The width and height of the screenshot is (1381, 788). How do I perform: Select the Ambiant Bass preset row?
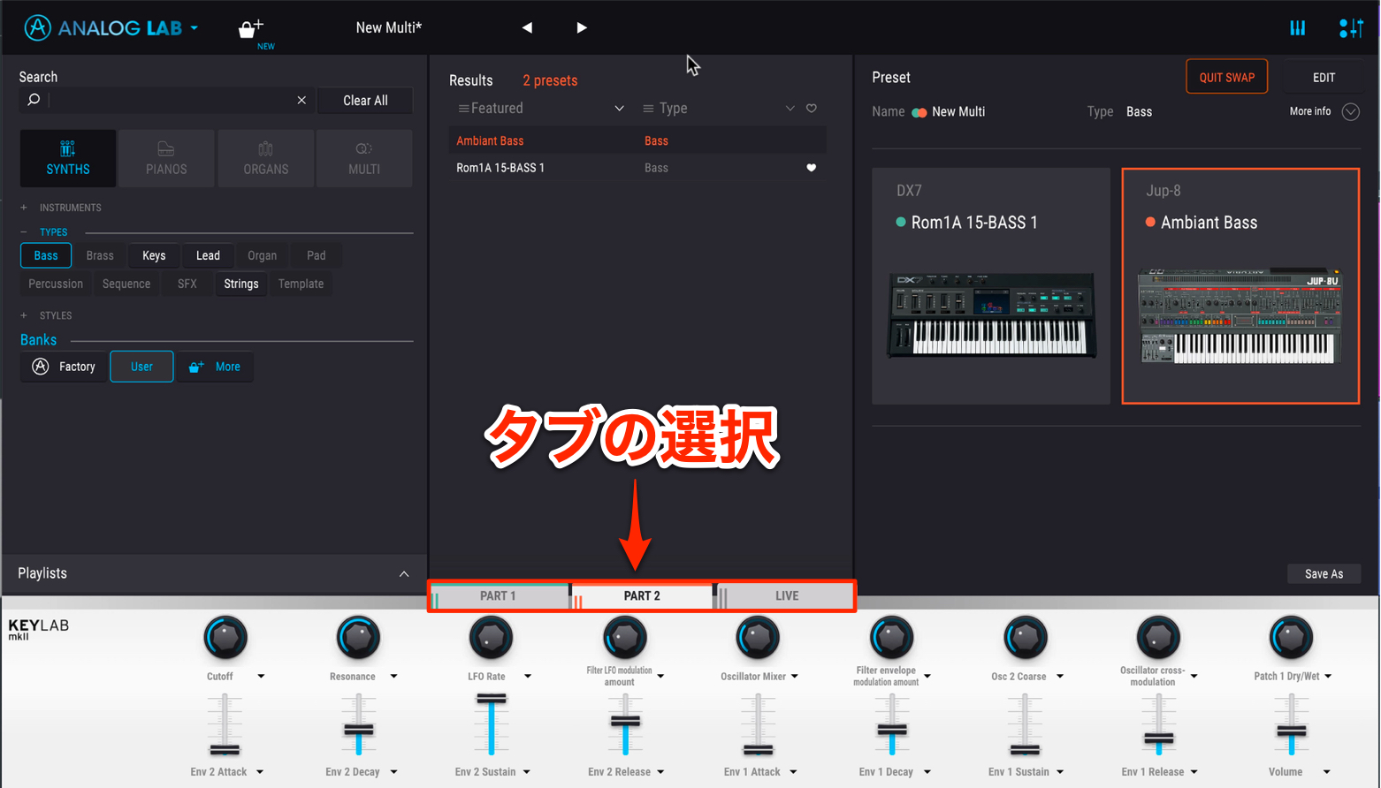[637, 140]
